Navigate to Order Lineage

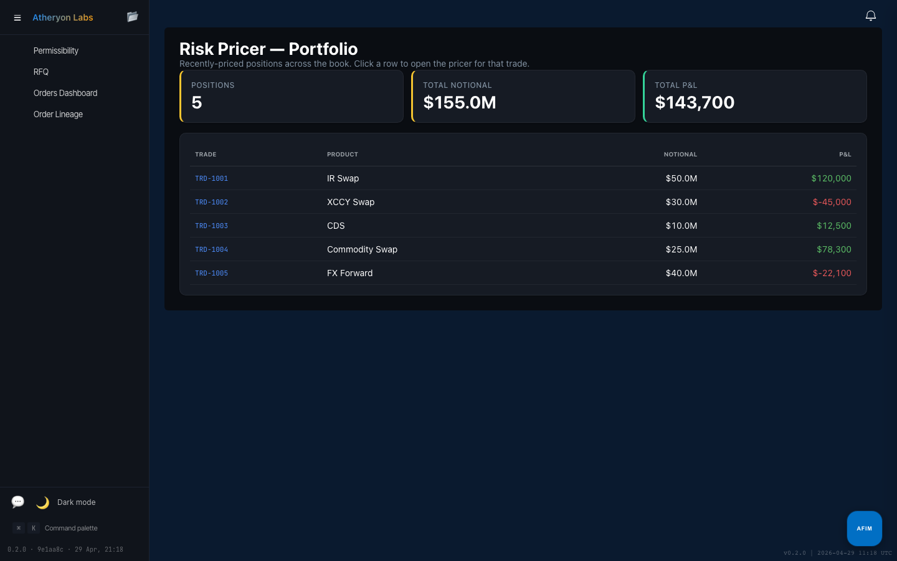(58, 114)
